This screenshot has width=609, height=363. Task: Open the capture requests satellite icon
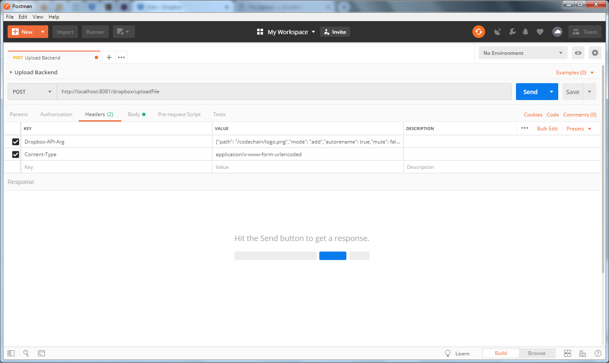(x=498, y=32)
